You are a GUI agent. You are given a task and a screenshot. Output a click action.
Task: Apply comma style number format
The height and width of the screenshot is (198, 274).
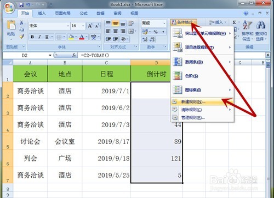point(163,32)
